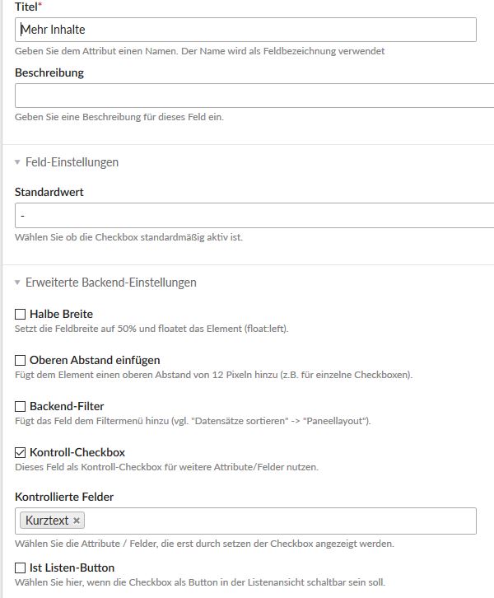This screenshot has width=494, height=598.
Task: Enable the Halbe Breite checkbox
Action: [x=21, y=314]
